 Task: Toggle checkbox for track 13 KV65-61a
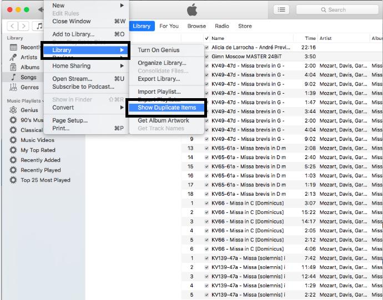point(206,148)
